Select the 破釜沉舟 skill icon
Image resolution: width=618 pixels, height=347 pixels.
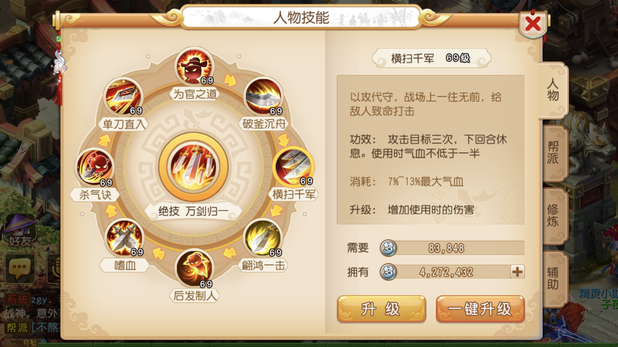pos(263,96)
